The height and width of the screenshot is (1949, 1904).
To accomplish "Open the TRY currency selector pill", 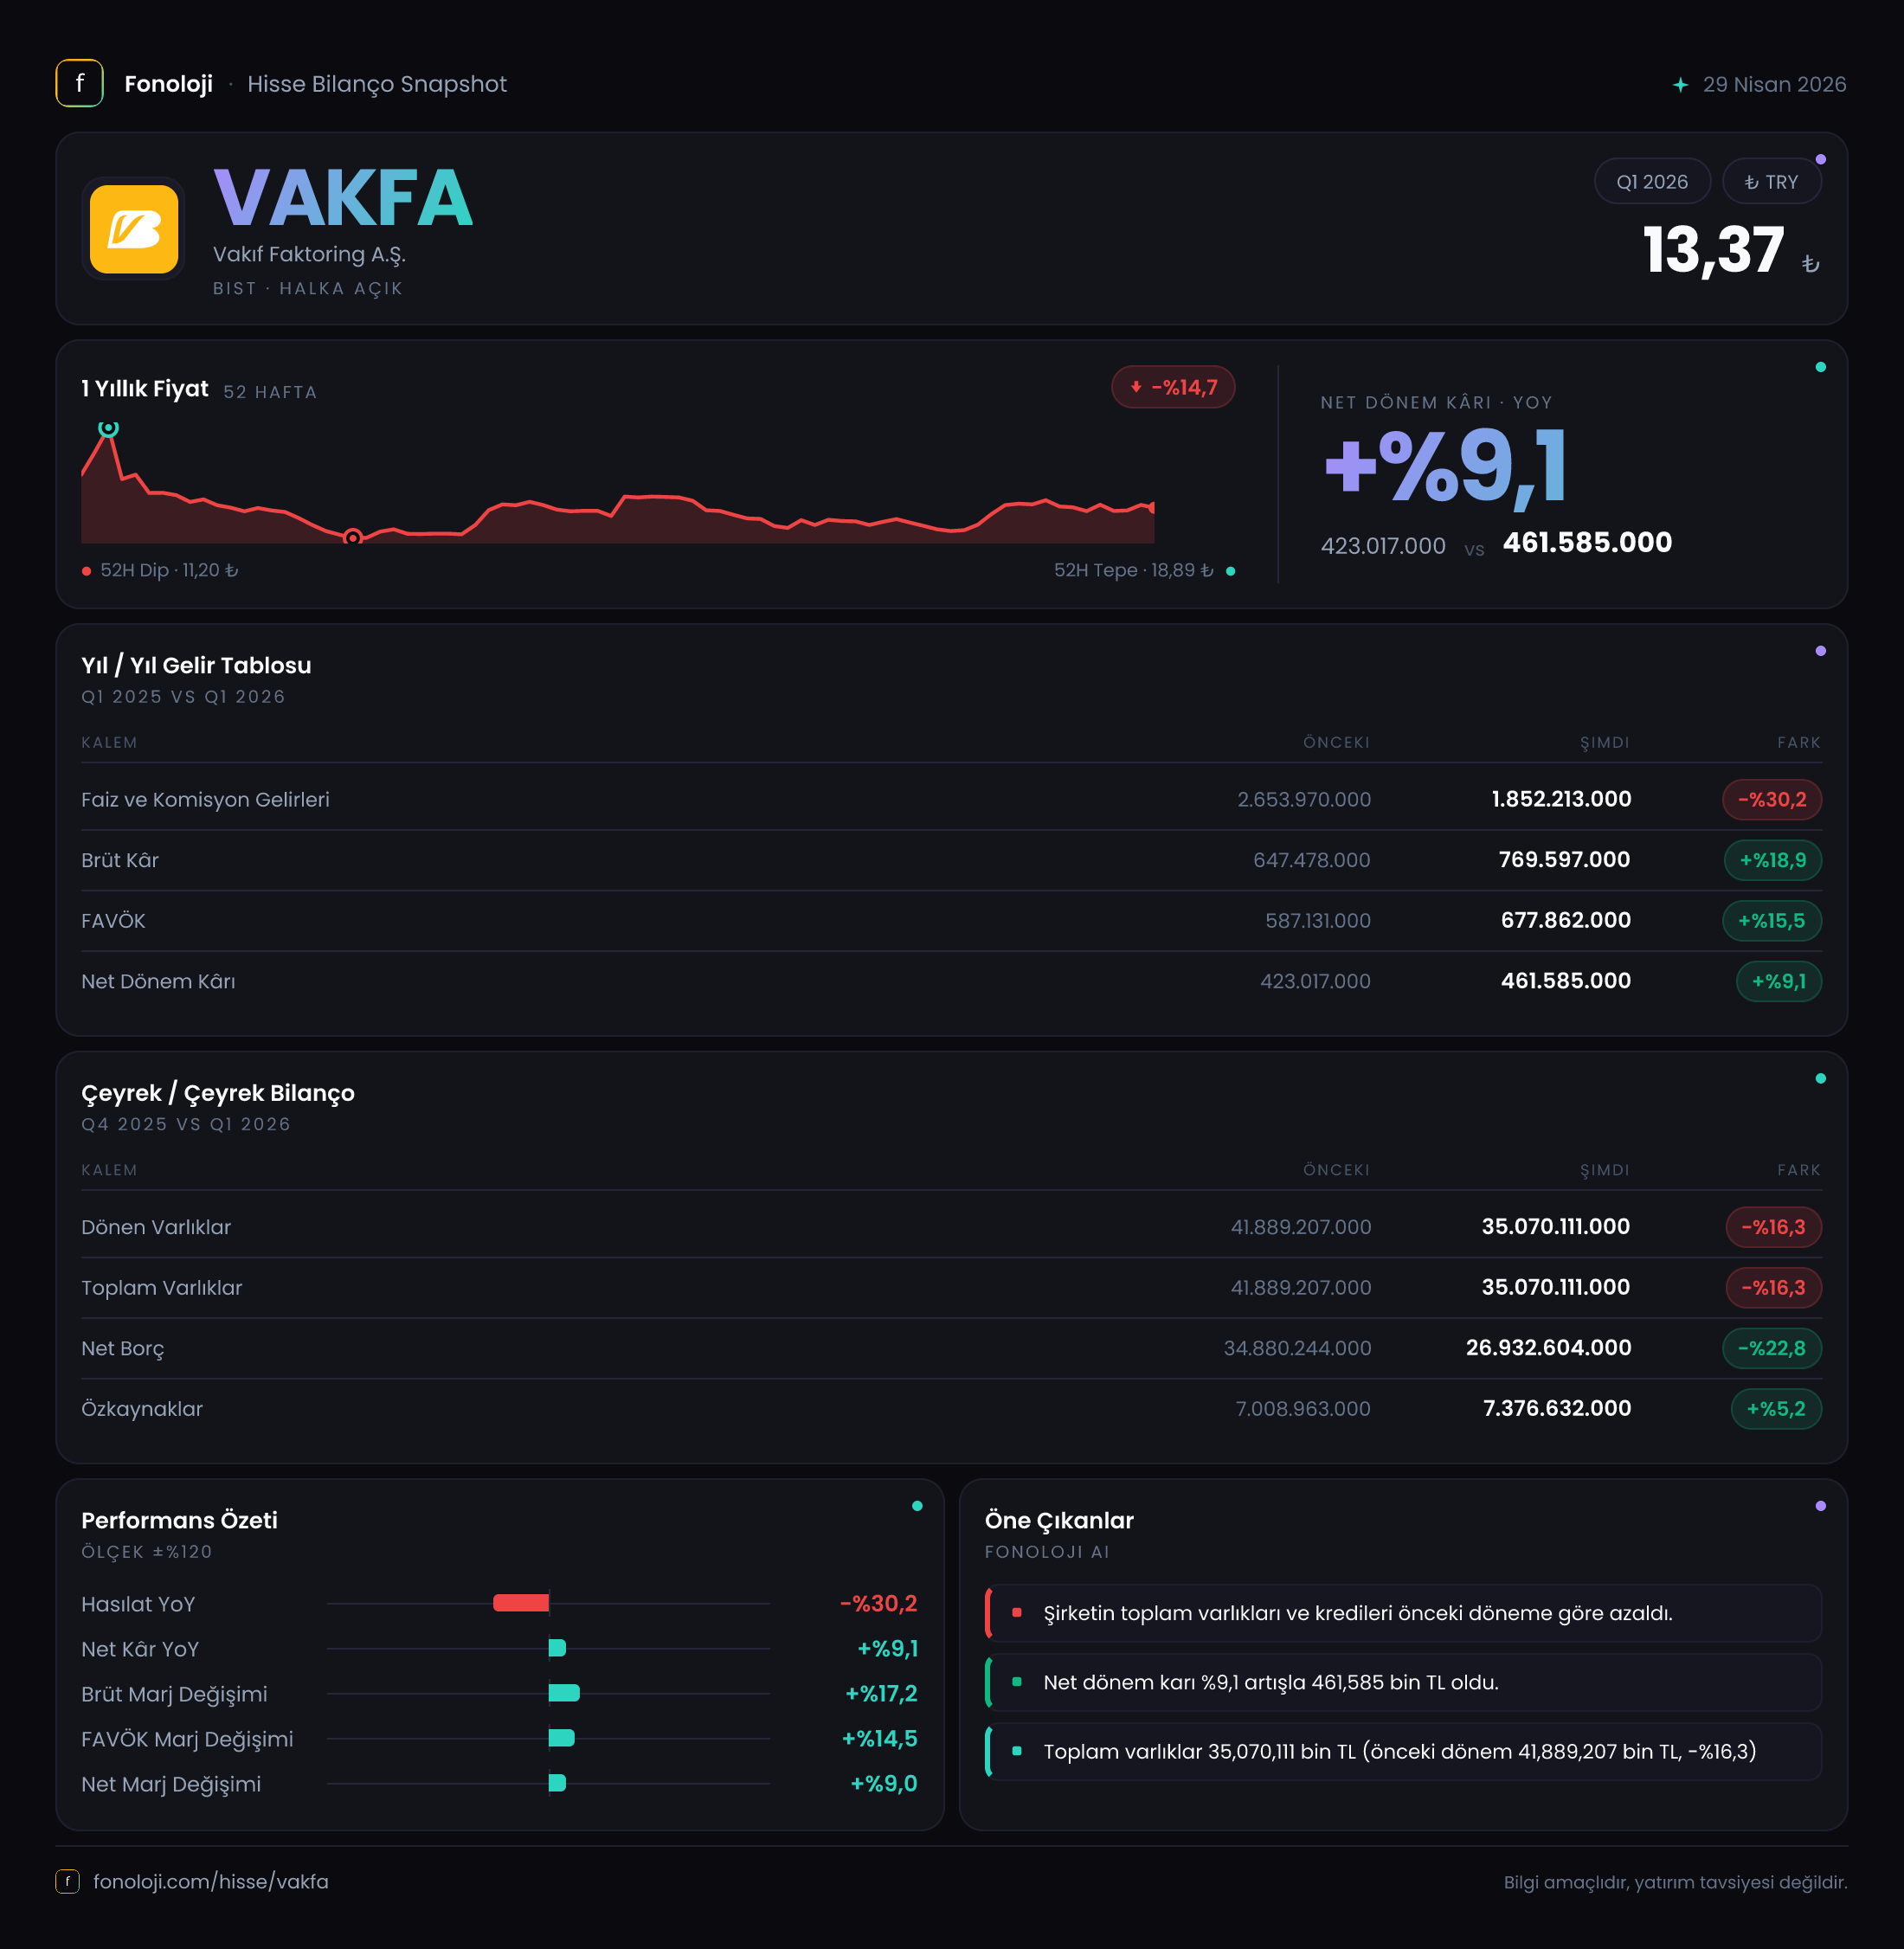I will [x=1771, y=182].
